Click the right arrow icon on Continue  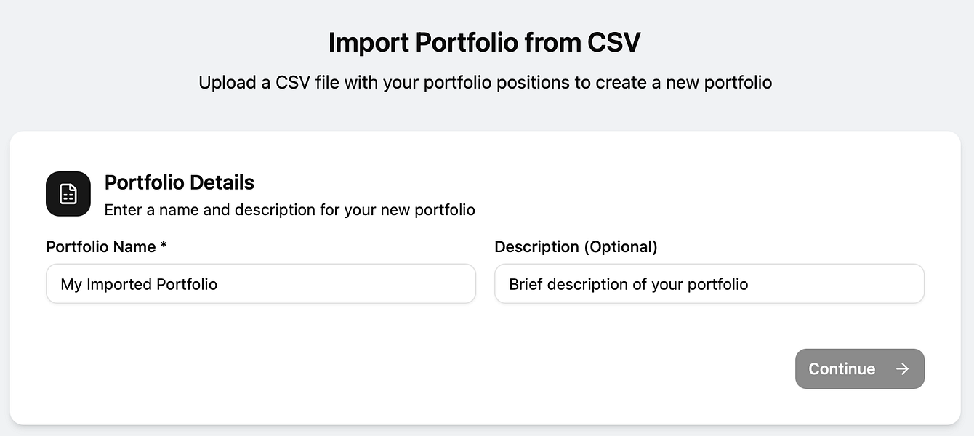click(x=902, y=369)
